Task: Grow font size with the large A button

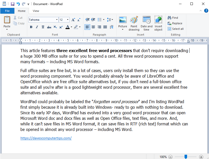Action: click(73, 20)
